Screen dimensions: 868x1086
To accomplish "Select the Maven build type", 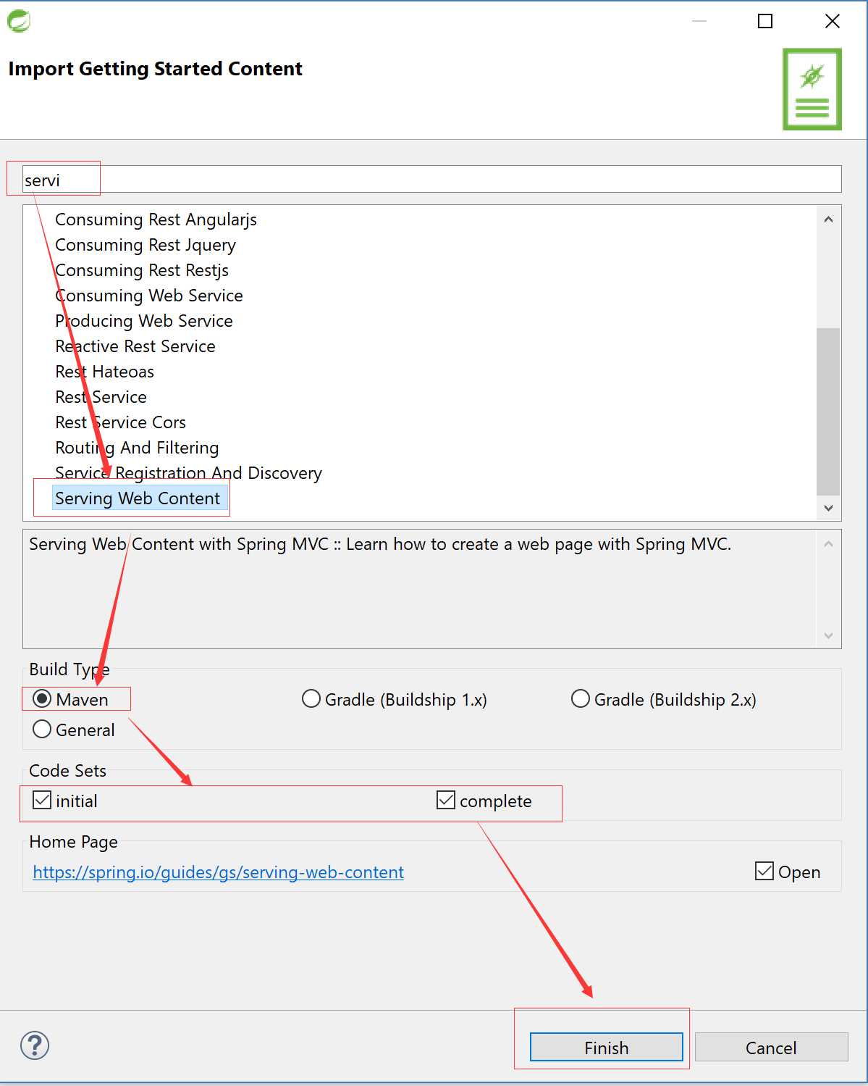I will pos(42,699).
